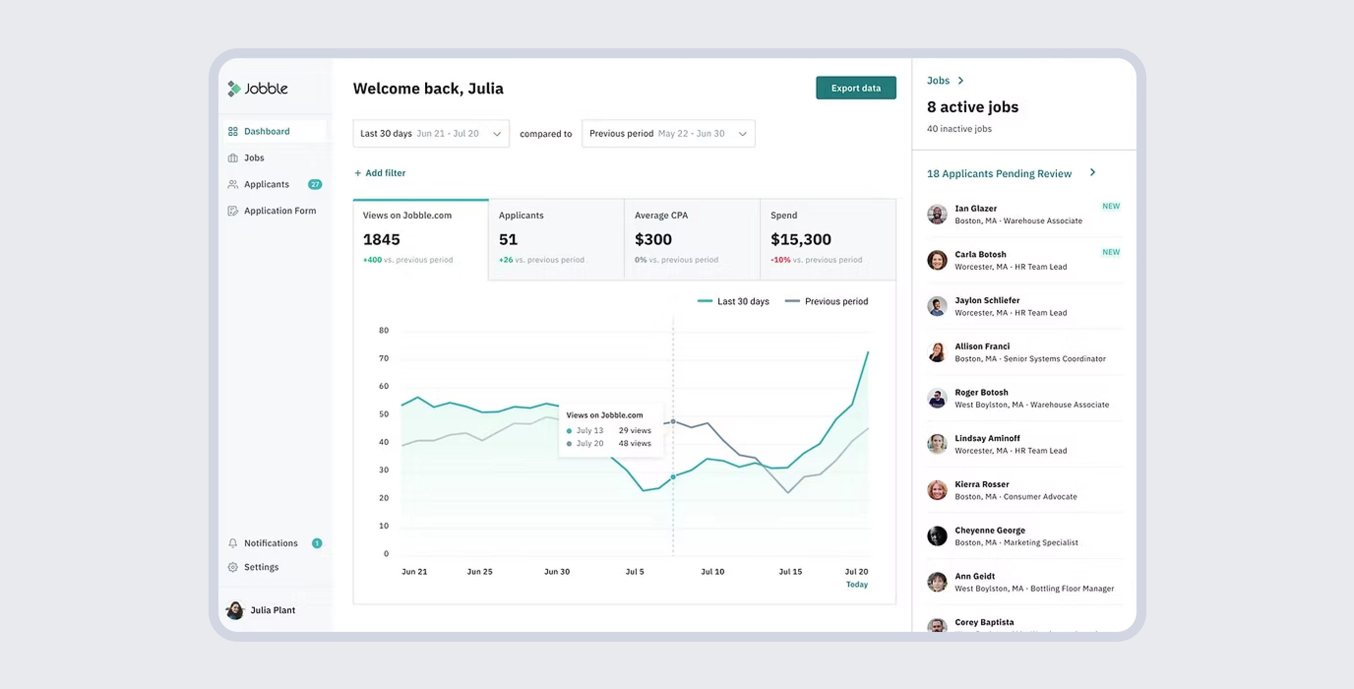Select the Application Form icon

[234, 210]
